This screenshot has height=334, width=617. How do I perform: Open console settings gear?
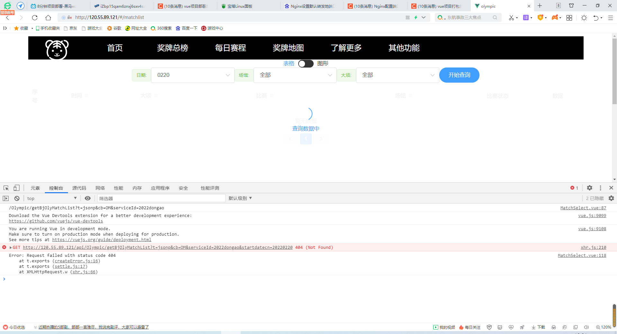(x=611, y=198)
